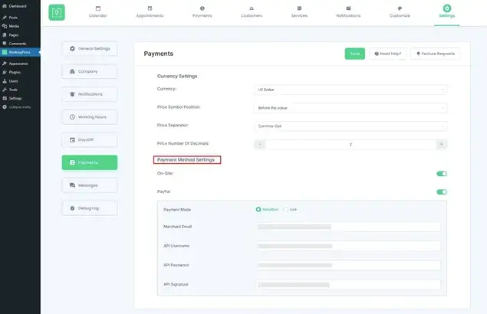The image size is (487, 314).
Task: Click the DaysOff calendar icon
Action: pos(72,140)
